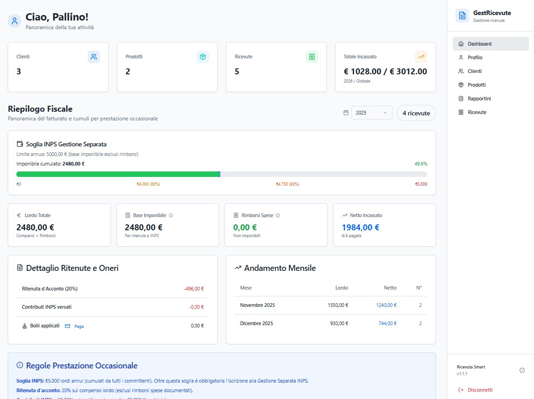534x399 pixels.
Task: Click the calendar icon beside year selector
Action: 346,113
